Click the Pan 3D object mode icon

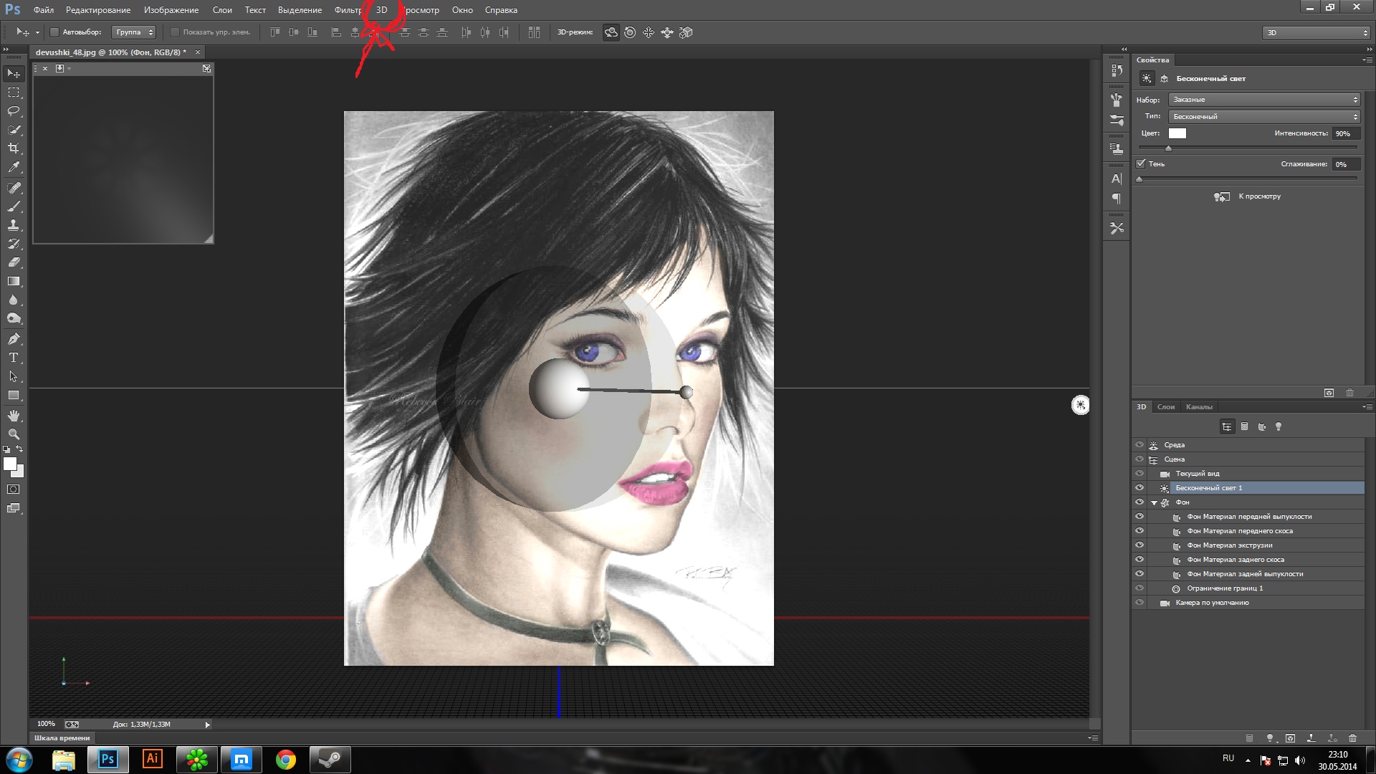pyautogui.click(x=649, y=32)
